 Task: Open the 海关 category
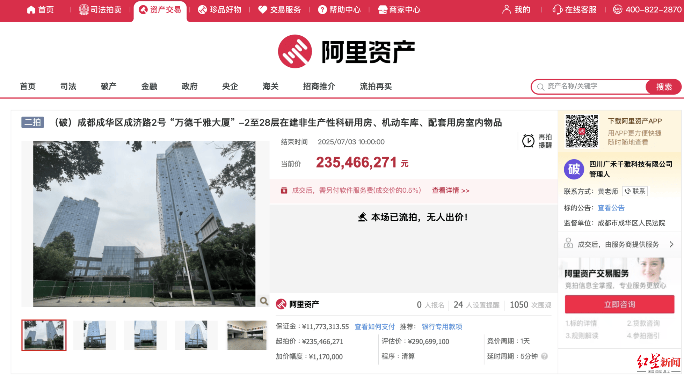(271, 86)
